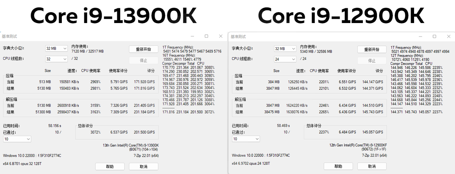Click 重新开始 in the i9-12900K window
The width and height of the screenshot is (455, 174).
pos(372,49)
